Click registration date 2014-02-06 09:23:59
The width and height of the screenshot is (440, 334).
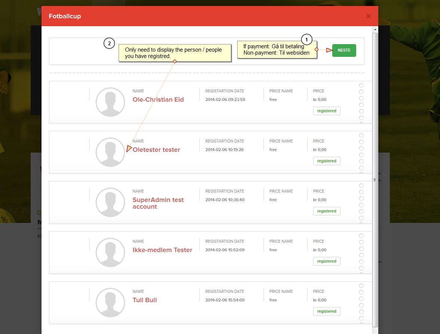click(225, 99)
